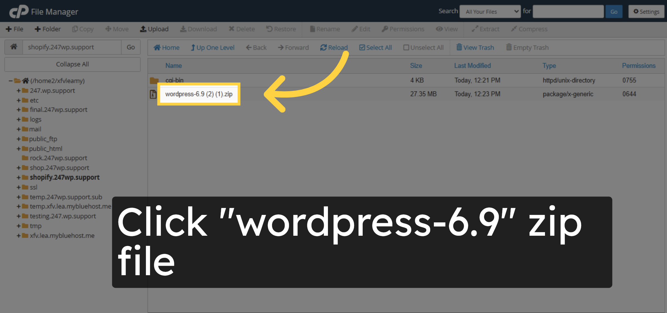Open cPanel Settings
The height and width of the screenshot is (313, 667).
(646, 11)
